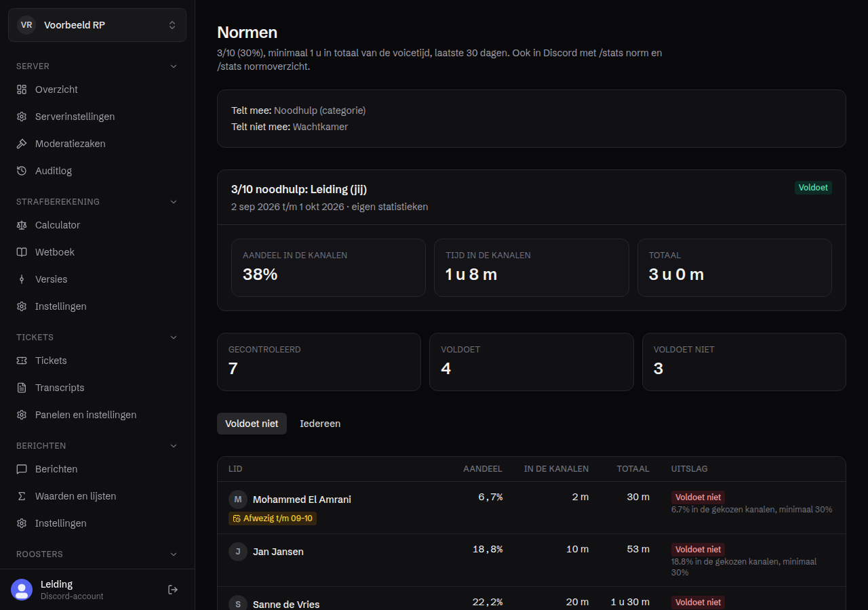This screenshot has height=610, width=868.
Task: Open Waarden en lijsten page
Action: coord(97,496)
